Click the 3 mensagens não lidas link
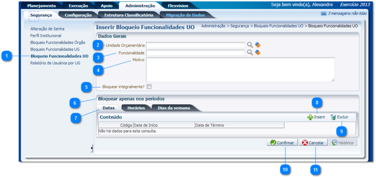The image size is (376, 177). 347,14
